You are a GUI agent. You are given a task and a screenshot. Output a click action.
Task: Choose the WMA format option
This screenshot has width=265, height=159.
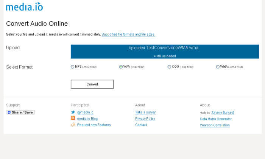point(218,67)
